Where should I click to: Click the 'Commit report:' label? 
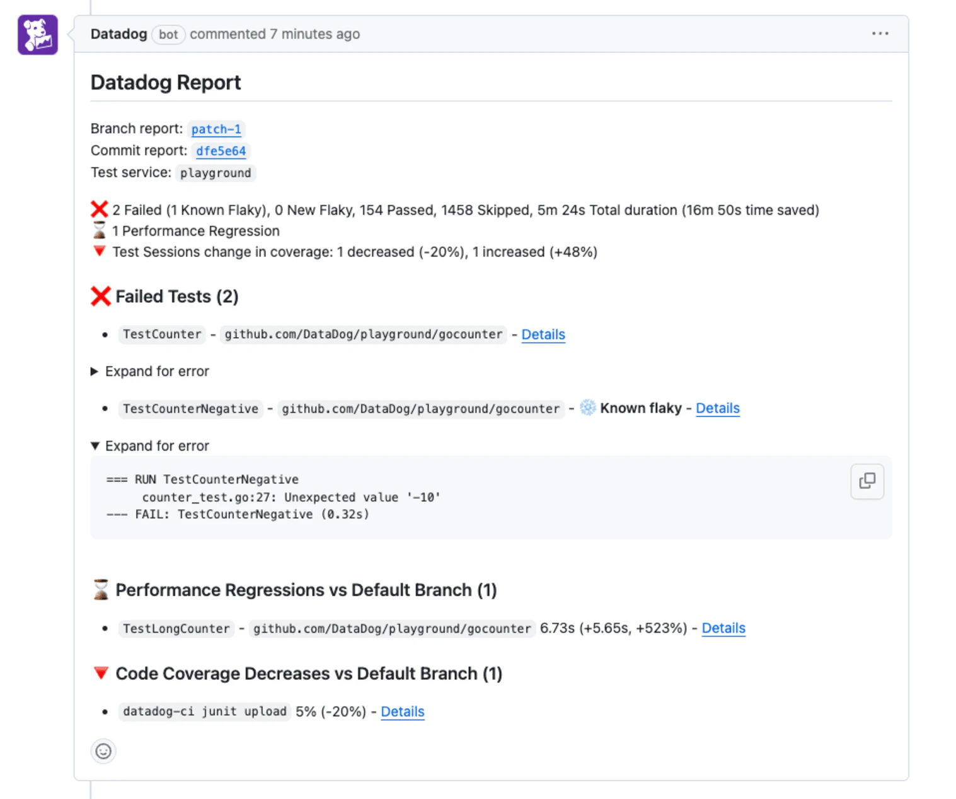(x=139, y=151)
